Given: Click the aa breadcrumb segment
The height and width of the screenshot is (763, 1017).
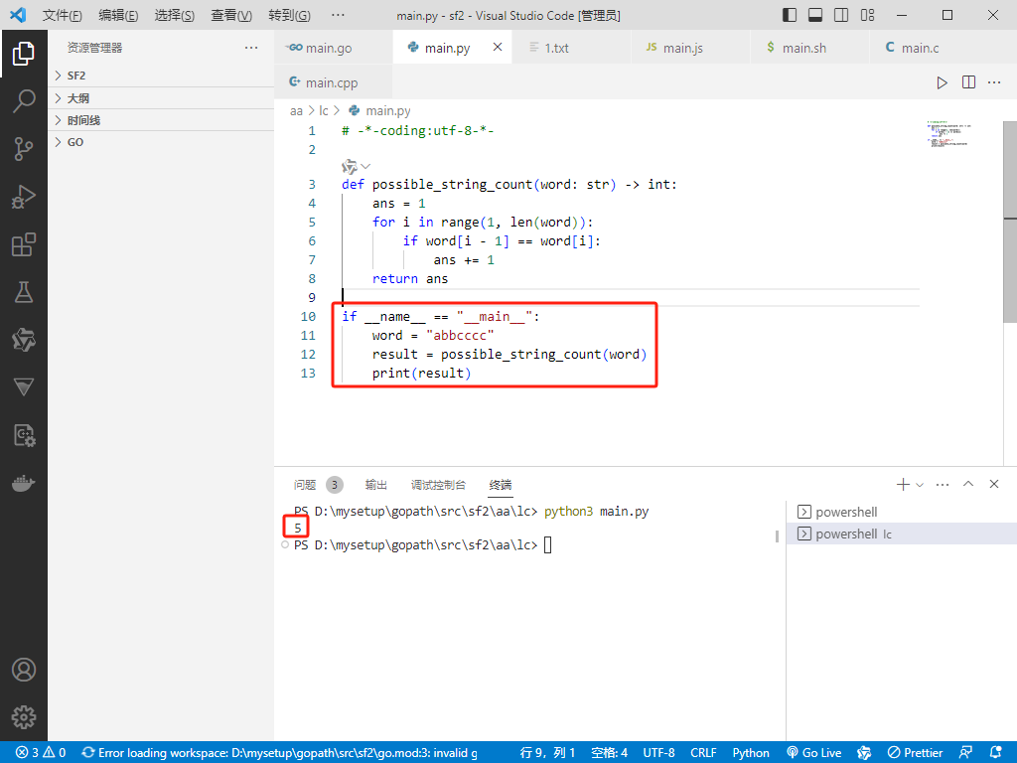Looking at the screenshot, I should tap(296, 111).
